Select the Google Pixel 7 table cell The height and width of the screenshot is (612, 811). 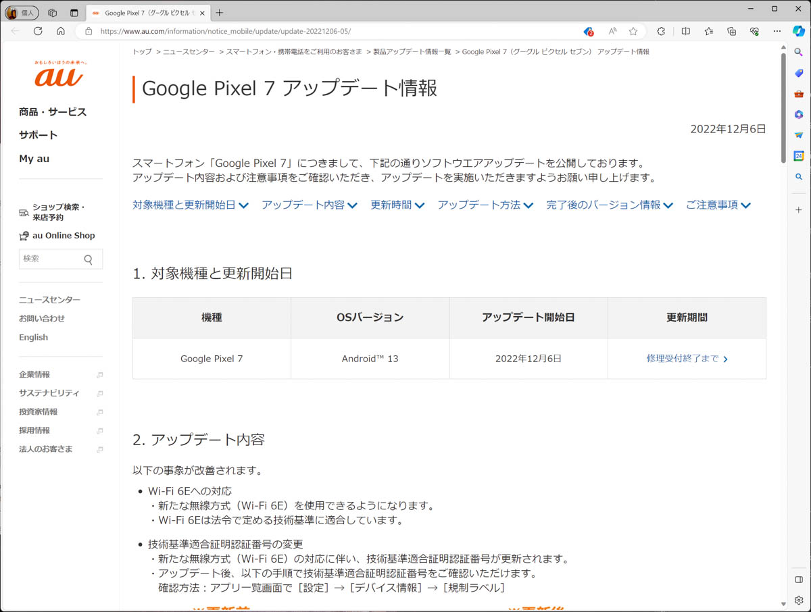212,359
